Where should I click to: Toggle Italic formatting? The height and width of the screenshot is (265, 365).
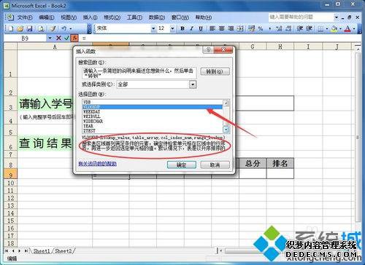[191, 28]
